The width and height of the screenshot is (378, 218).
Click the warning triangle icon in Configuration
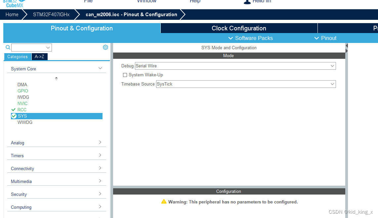pyautogui.click(x=164, y=201)
